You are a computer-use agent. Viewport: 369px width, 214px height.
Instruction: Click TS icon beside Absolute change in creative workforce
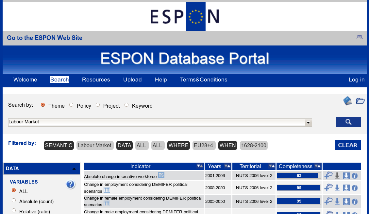pyautogui.click(x=161, y=175)
